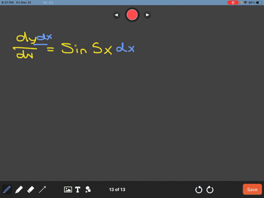This screenshot has height=198, width=264.
Task: Select the laser pointer tool
Action: tap(42, 190)
